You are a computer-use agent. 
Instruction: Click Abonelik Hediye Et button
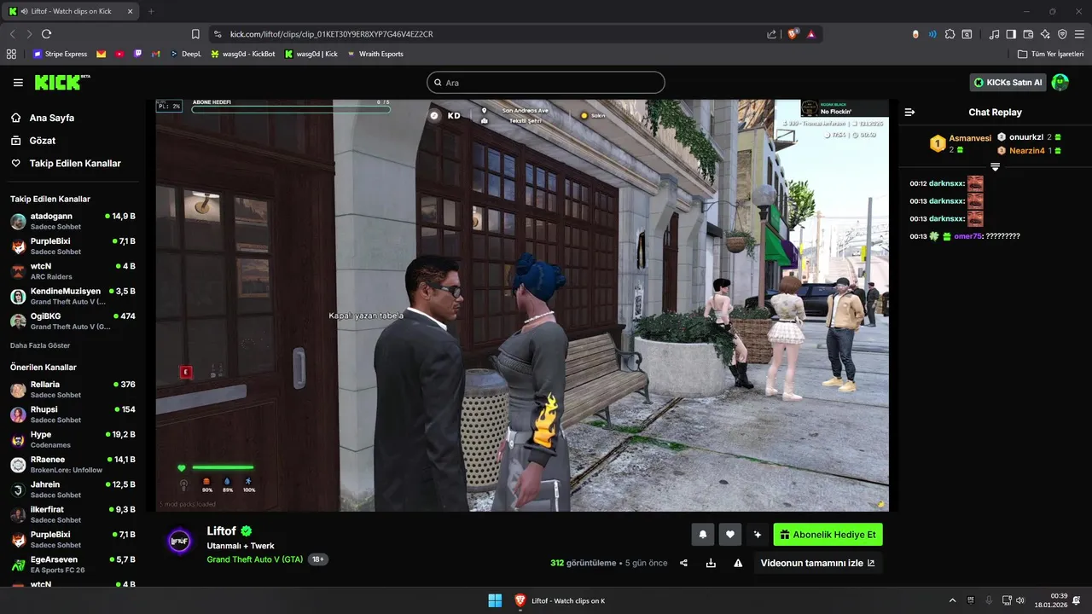[x=828, y=535]
